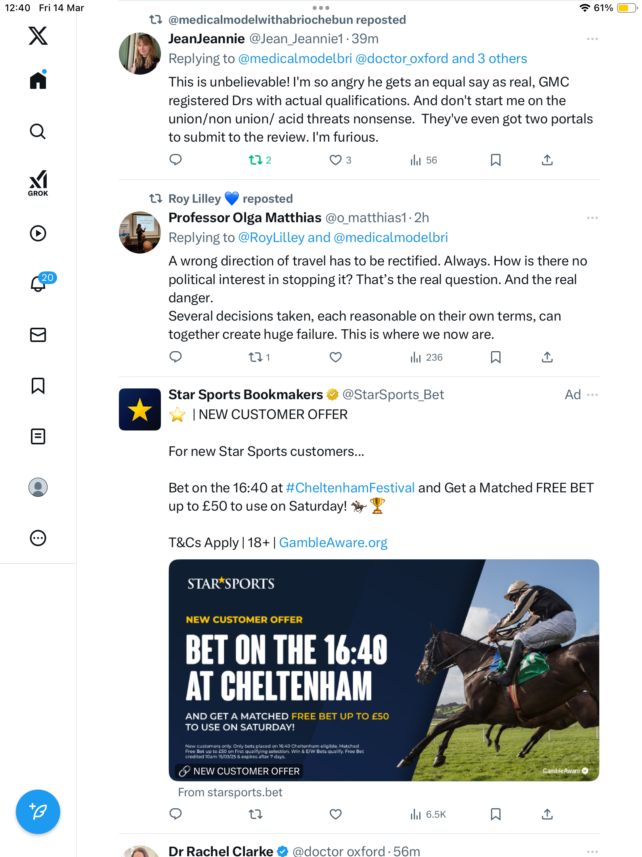Open more options on Star Sports ad

point(592,395)
